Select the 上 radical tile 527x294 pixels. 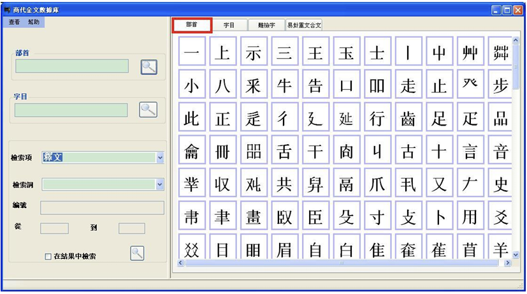pos(223,51)
